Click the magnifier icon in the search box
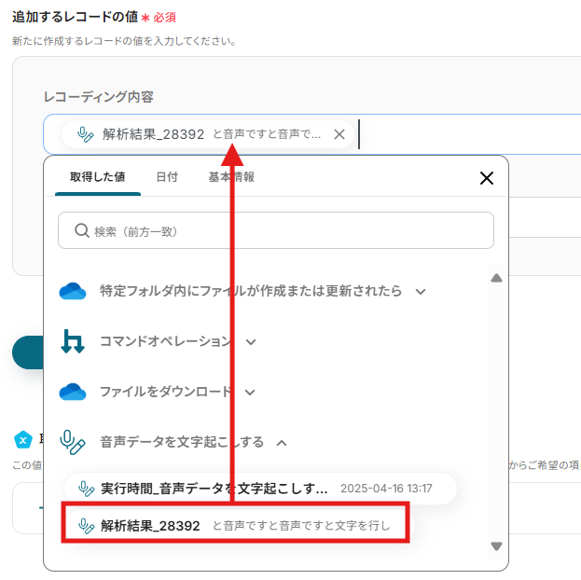This screenshot has width=581, height=580. (x=81, y=230)
